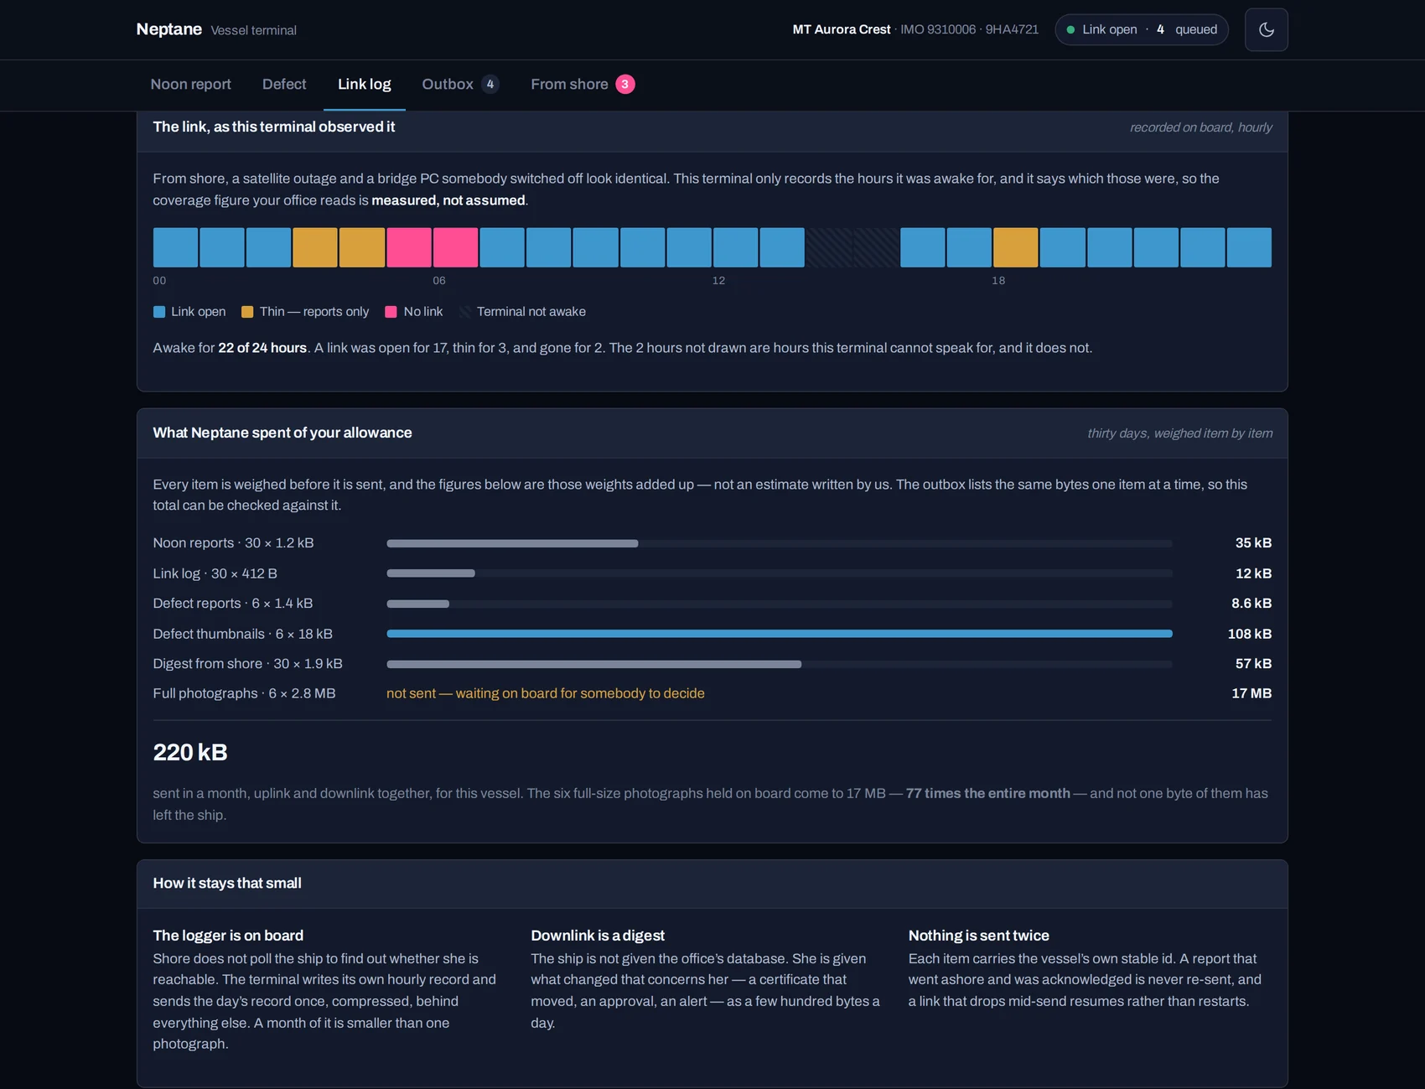
Task: Click 'recorded on board, hourly' note
Action: (x=1200, y=127)
